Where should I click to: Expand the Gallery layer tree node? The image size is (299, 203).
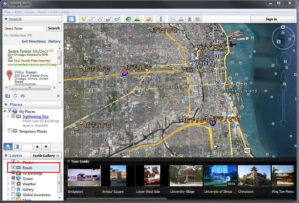(x=8, y=189)
